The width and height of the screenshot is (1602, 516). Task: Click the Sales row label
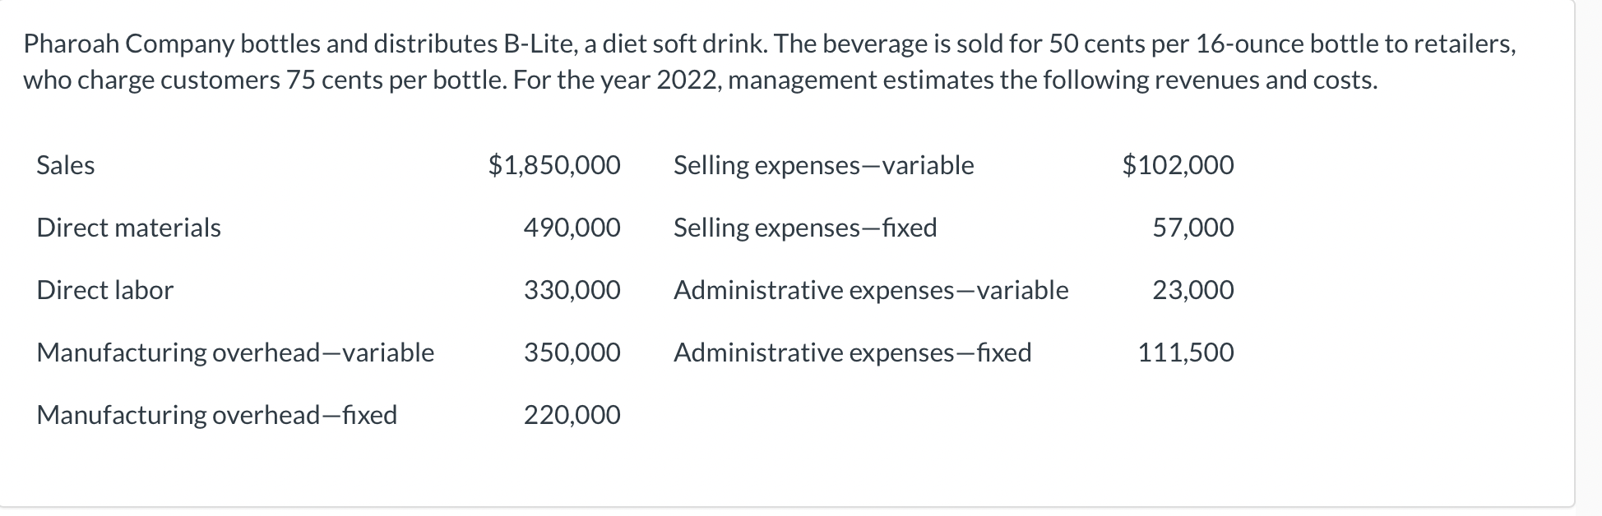[x=65, y=165]
